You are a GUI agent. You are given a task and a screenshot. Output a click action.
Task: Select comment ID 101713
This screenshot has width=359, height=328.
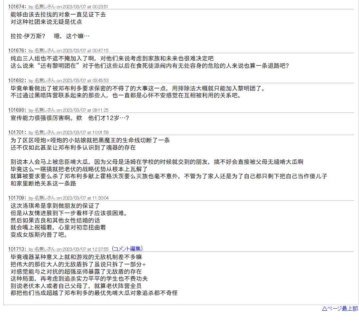16,249
